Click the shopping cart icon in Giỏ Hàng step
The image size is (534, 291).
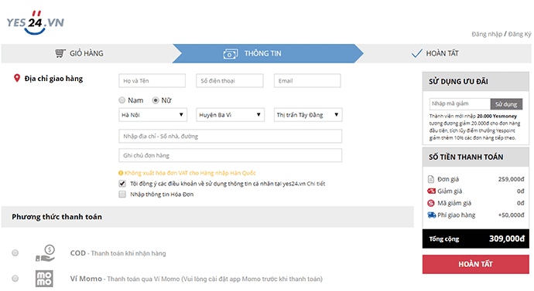[x=60, y=53]
